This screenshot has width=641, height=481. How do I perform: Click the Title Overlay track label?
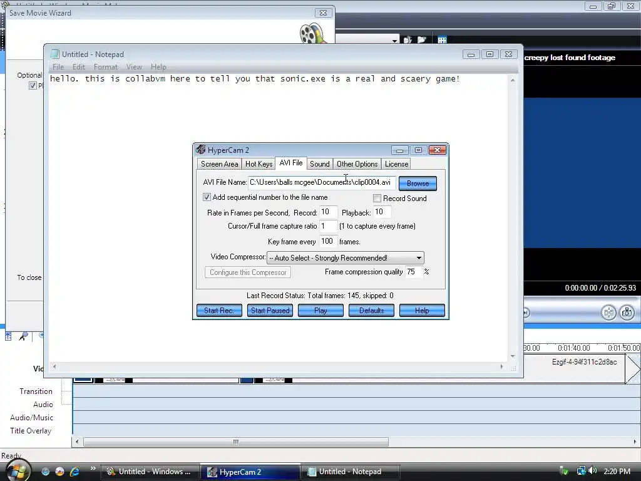(x=31, y=431)
